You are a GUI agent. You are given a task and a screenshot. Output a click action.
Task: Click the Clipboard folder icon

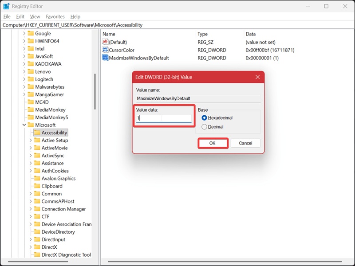coord(37,186)
